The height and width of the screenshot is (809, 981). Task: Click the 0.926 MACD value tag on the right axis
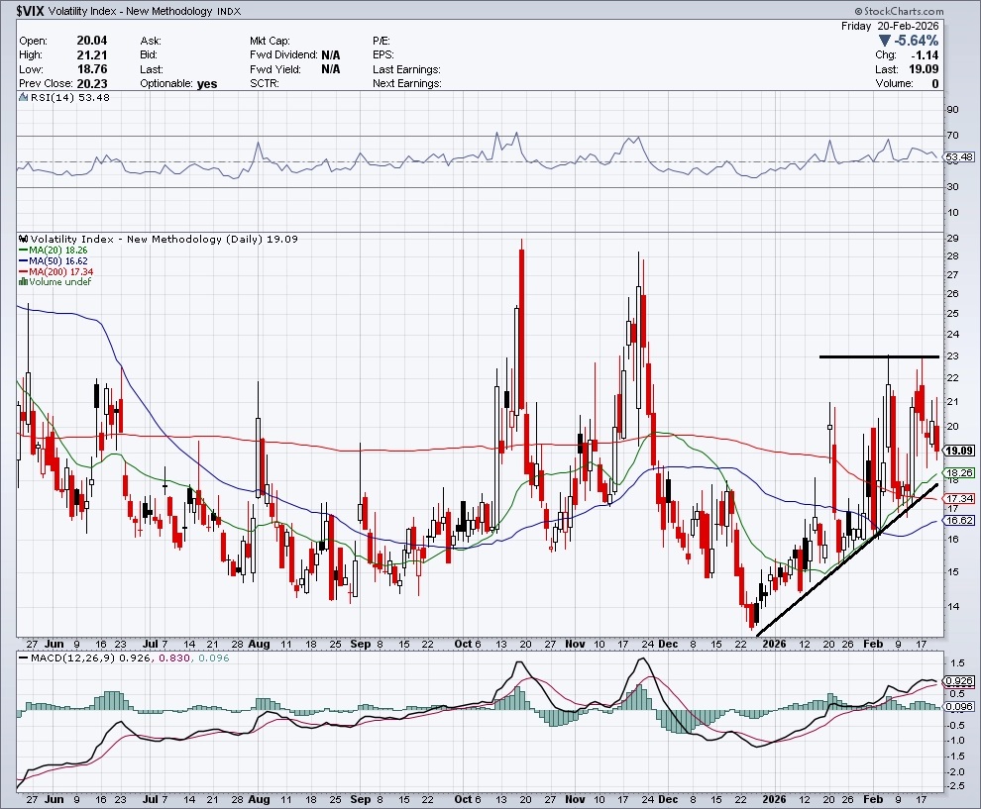[x=958, y=681]
